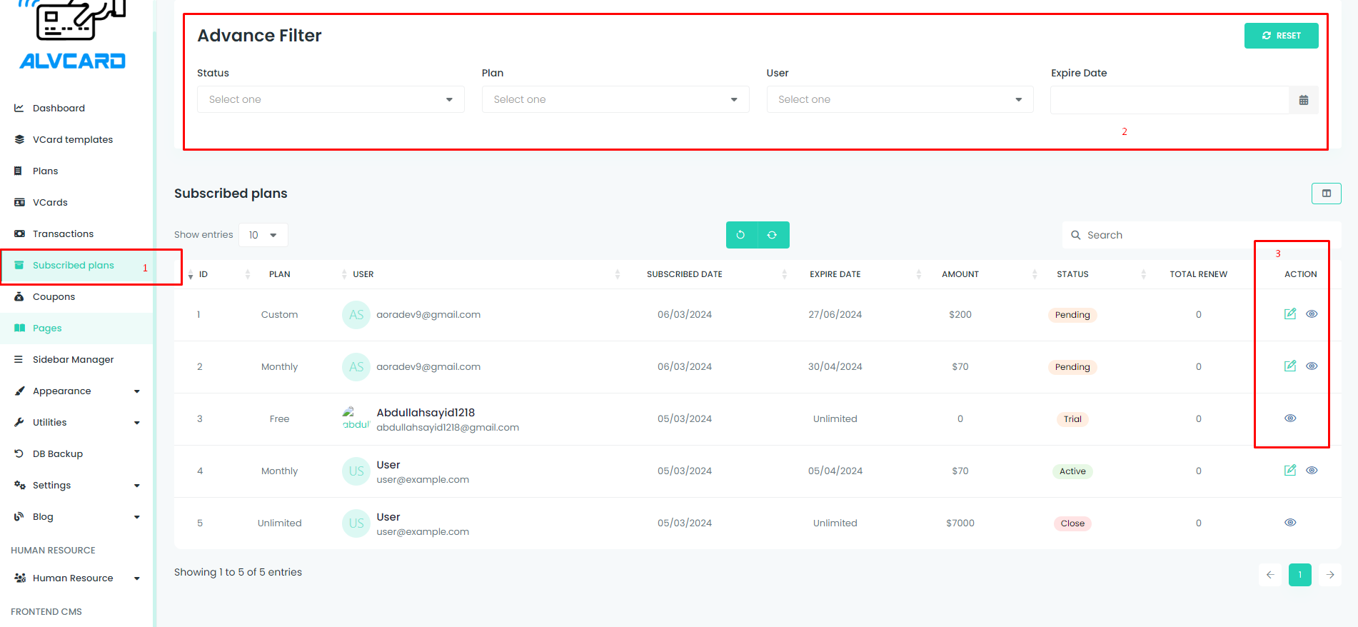Click the AS avatar in row 1
This screenshot has width=1358, height=627.
(x=356, y=315)
